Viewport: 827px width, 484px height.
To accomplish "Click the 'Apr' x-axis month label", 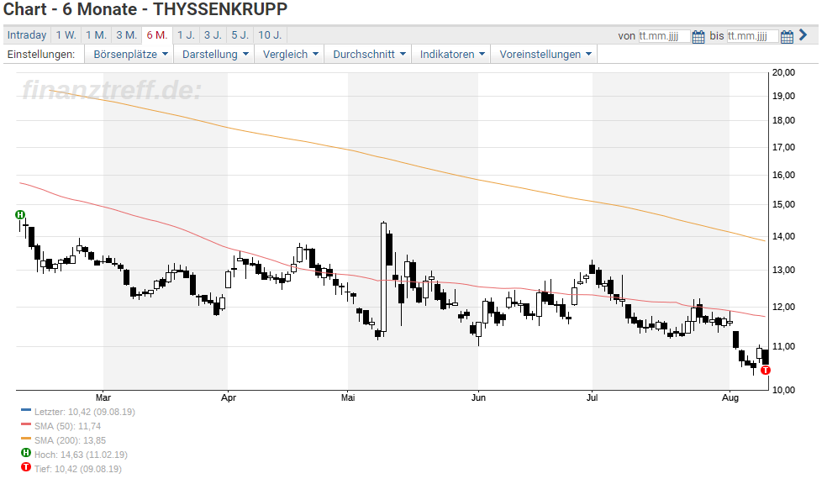I will point(229,397).
